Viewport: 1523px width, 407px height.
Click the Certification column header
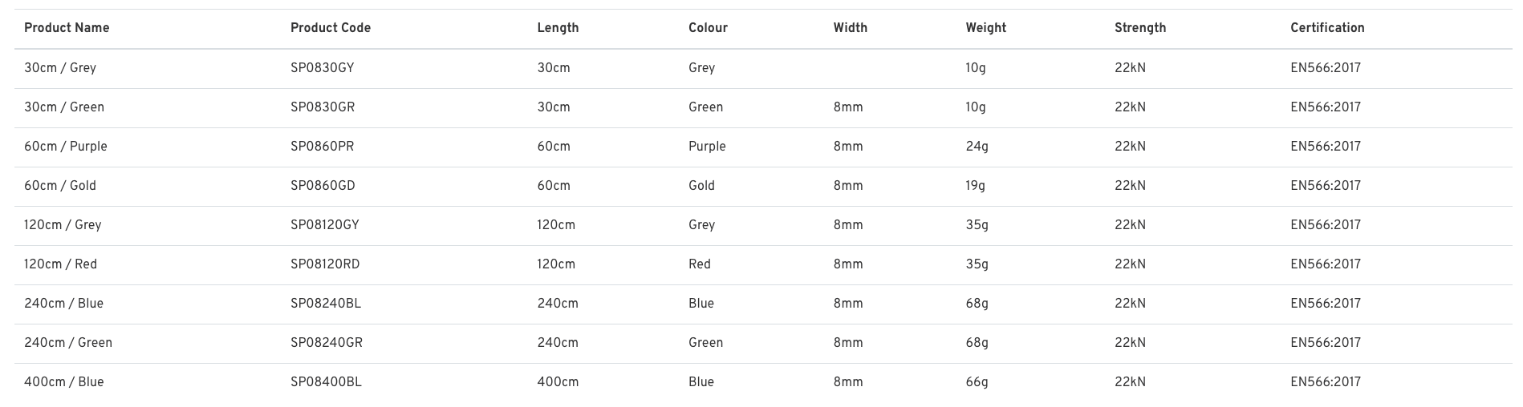pos(1327,28)
